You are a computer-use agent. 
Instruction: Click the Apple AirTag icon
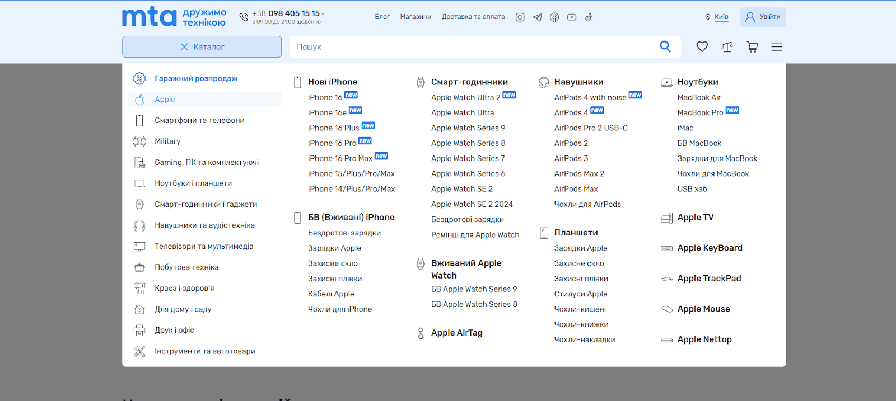(x=421, y=333)
